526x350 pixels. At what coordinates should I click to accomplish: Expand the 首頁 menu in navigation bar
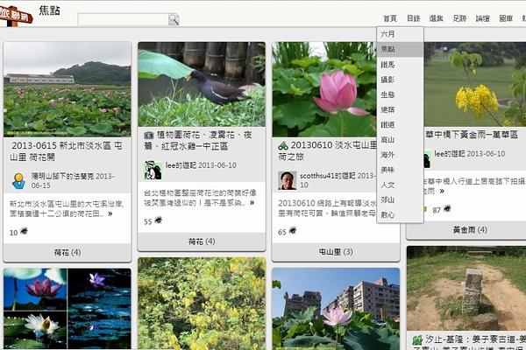pyautogui.click(x=389, y=18)
